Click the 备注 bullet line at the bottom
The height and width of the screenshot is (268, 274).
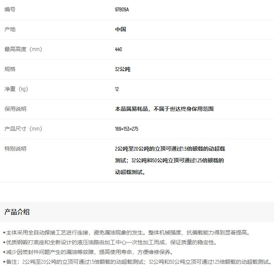tap(137, 262)
